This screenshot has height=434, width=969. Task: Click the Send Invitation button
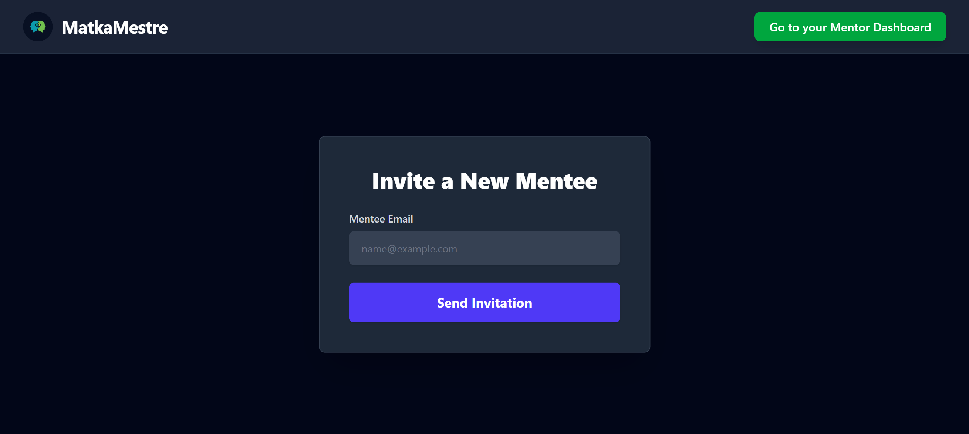(484, 303)
